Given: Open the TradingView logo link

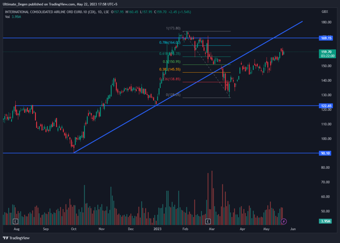Looking at the screenshot, I should pos(16,238).
